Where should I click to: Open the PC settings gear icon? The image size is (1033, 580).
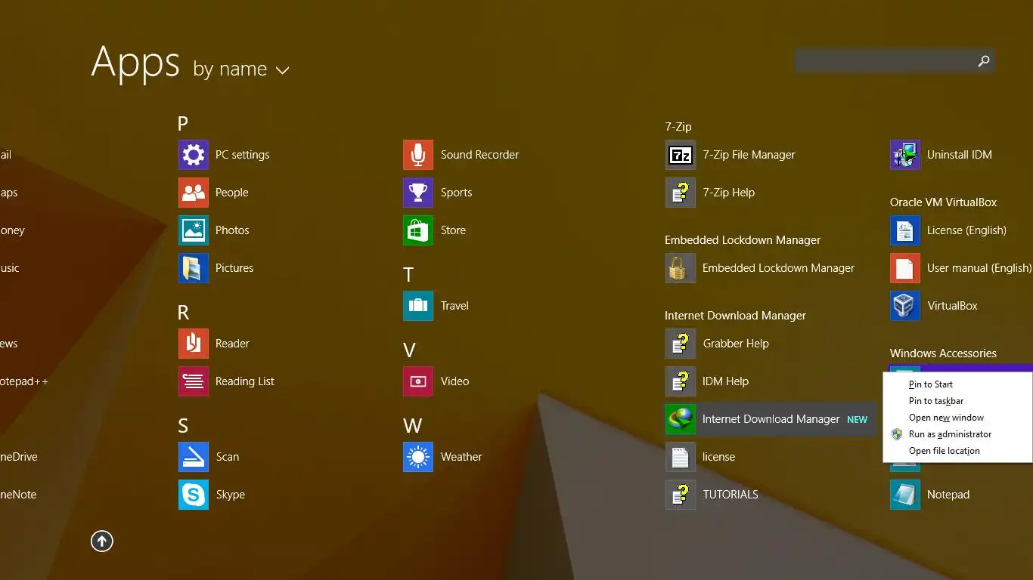pyautogui.click(x=194, y=155)
